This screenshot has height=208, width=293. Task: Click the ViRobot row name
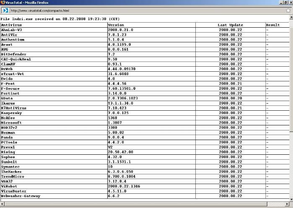[9, 186]
